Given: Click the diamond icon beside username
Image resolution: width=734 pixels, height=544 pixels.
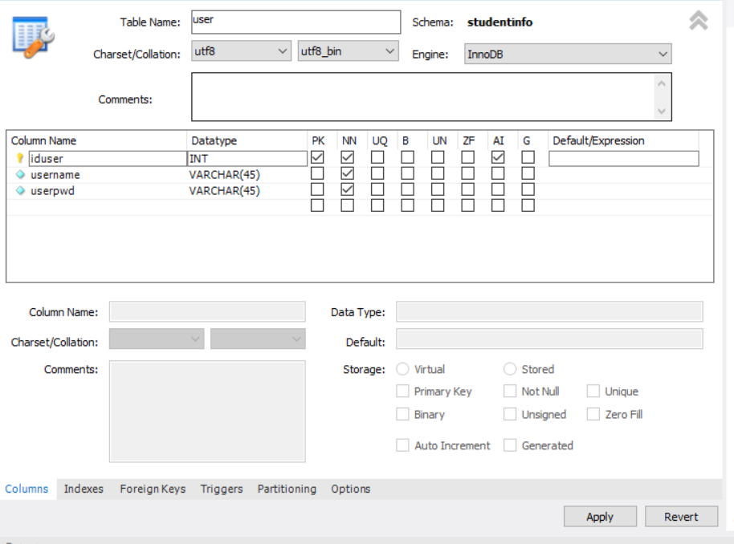Looking at the screenshot, I should (20, 174).
